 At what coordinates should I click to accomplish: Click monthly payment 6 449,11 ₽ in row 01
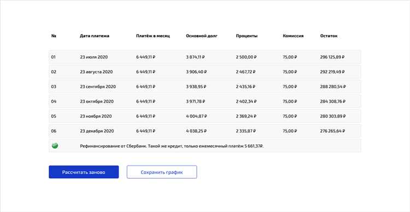click(x=145, y=57)
